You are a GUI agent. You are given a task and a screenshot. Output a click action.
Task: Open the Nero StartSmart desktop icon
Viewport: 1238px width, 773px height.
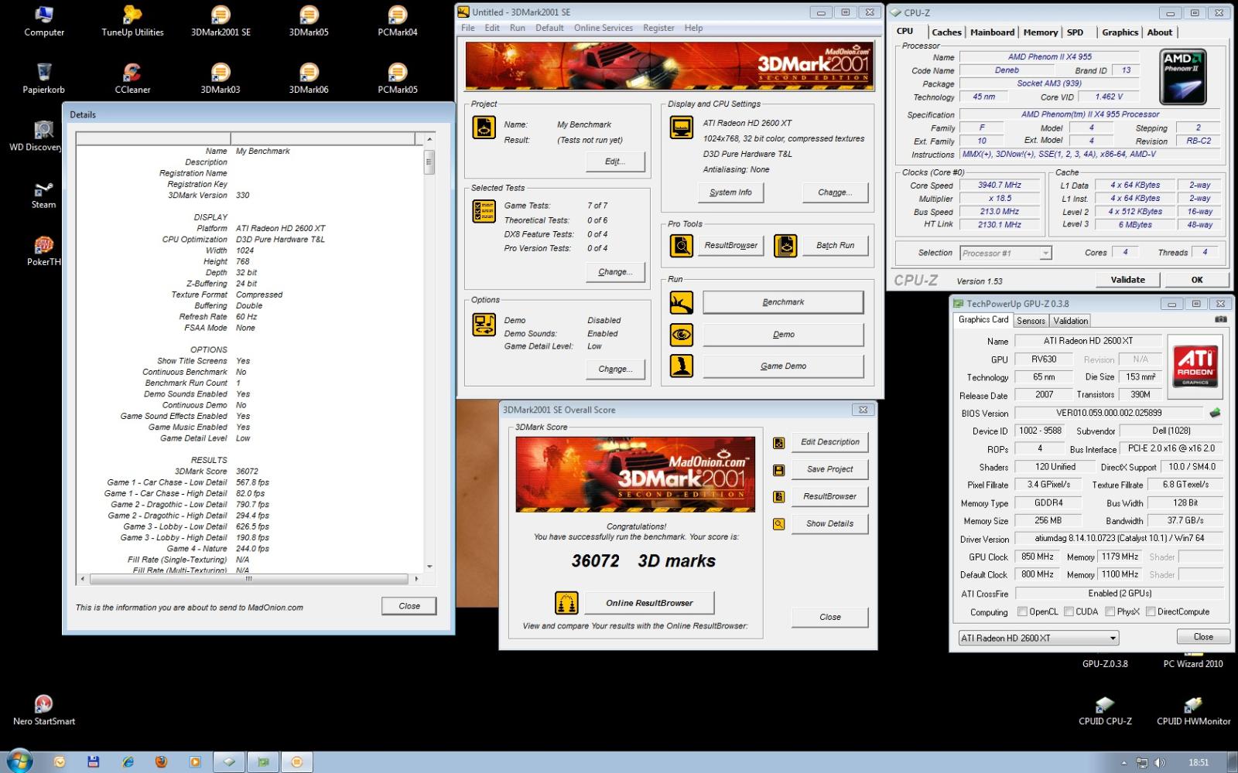tap(44, 710)
